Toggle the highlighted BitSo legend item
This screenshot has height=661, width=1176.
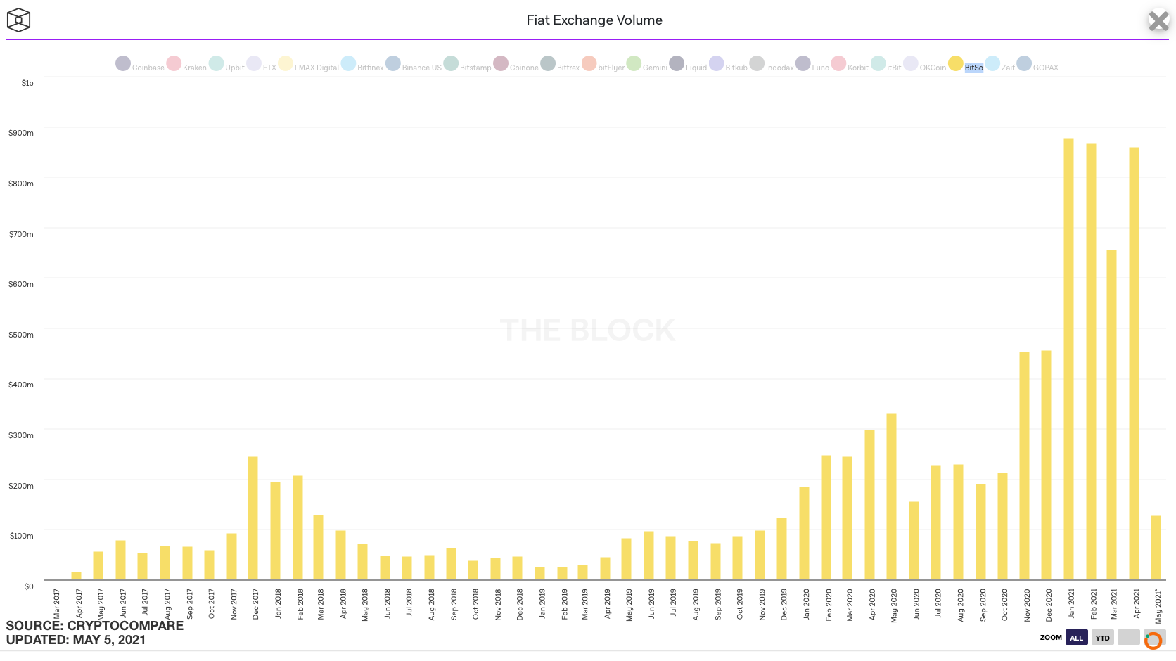pyautogui.click(x=966, y=65)
